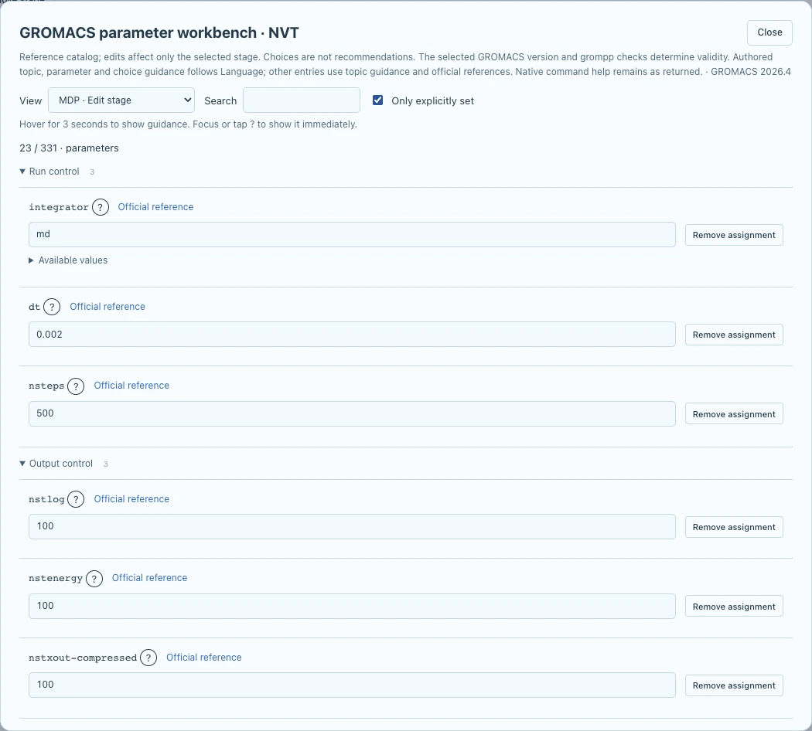Remove assignment for integrator

pos(734,235)
